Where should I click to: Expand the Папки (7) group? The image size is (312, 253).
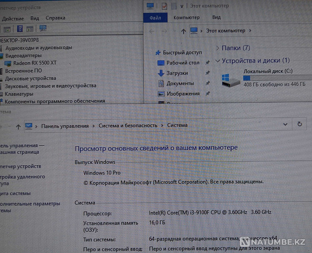[217, 48]
